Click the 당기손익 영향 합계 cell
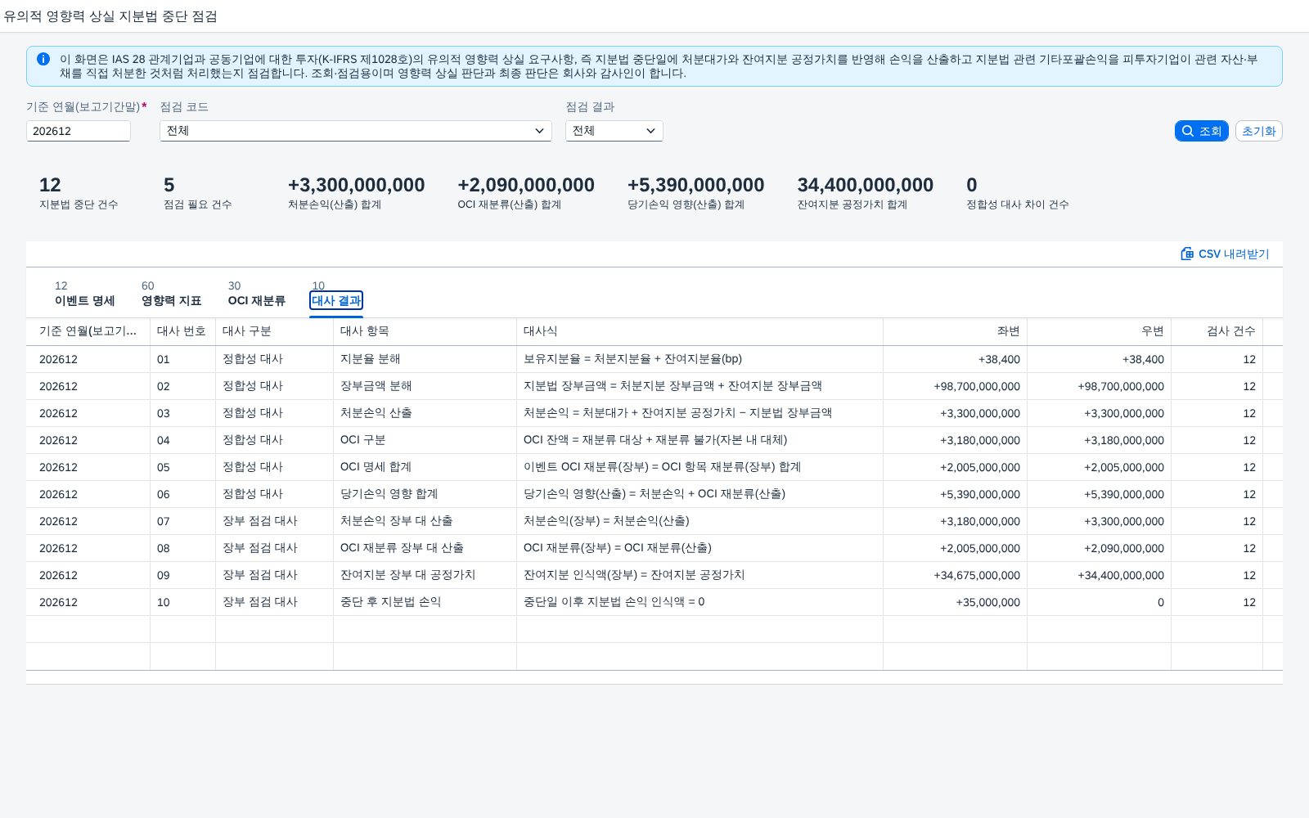The image size is (1309, 818). coord(425,494)
